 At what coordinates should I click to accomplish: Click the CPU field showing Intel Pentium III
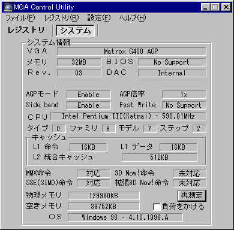128,116
